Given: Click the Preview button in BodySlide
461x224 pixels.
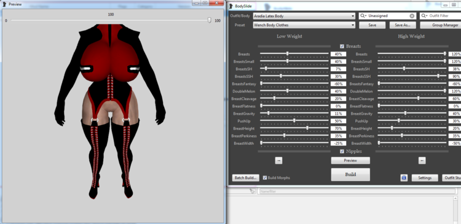Looking at the screenshot, I should [x=350, y=161].
